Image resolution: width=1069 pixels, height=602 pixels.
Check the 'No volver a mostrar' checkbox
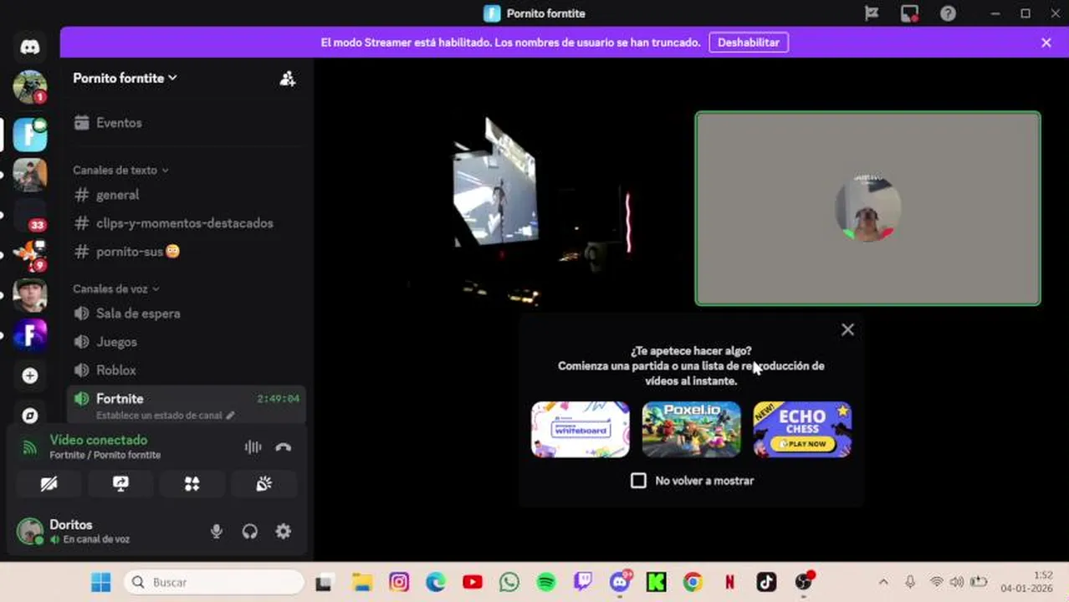pyautogui.click(x=639, y=481)
